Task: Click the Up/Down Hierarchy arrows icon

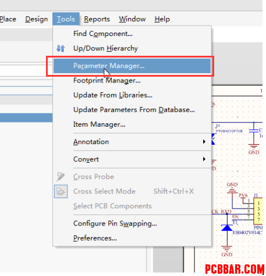Action: (x=61, y=48)
